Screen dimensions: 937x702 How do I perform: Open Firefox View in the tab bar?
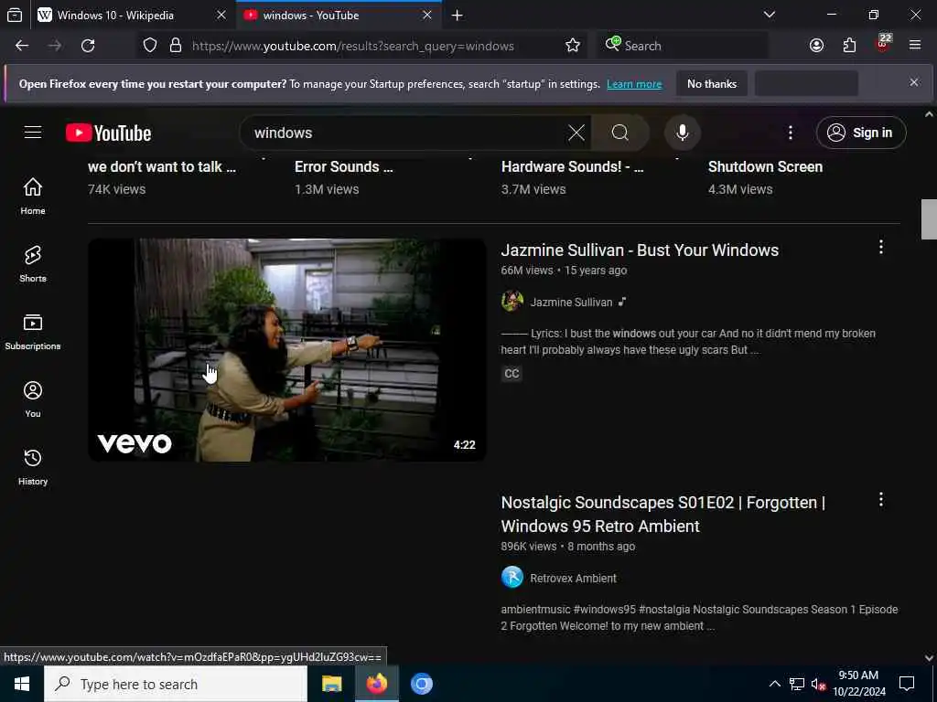coord(15,15)
